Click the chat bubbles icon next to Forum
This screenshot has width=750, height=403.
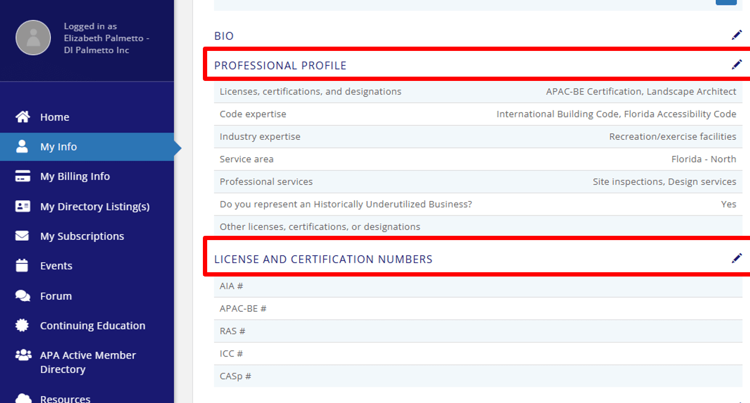click(22, 295)
